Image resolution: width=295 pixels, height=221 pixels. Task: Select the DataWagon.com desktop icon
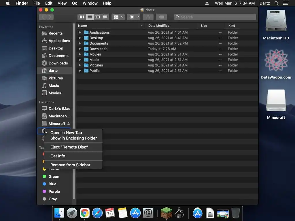276,64
